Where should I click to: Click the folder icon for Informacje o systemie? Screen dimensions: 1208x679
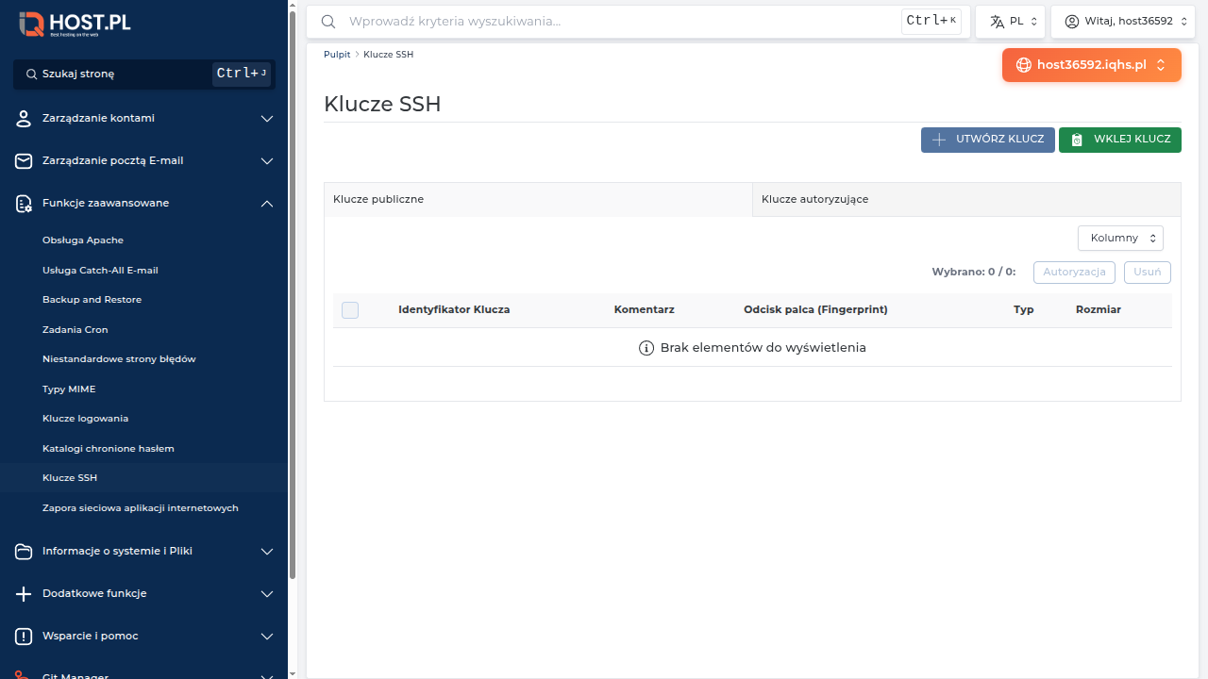click(x=24, y=552)
